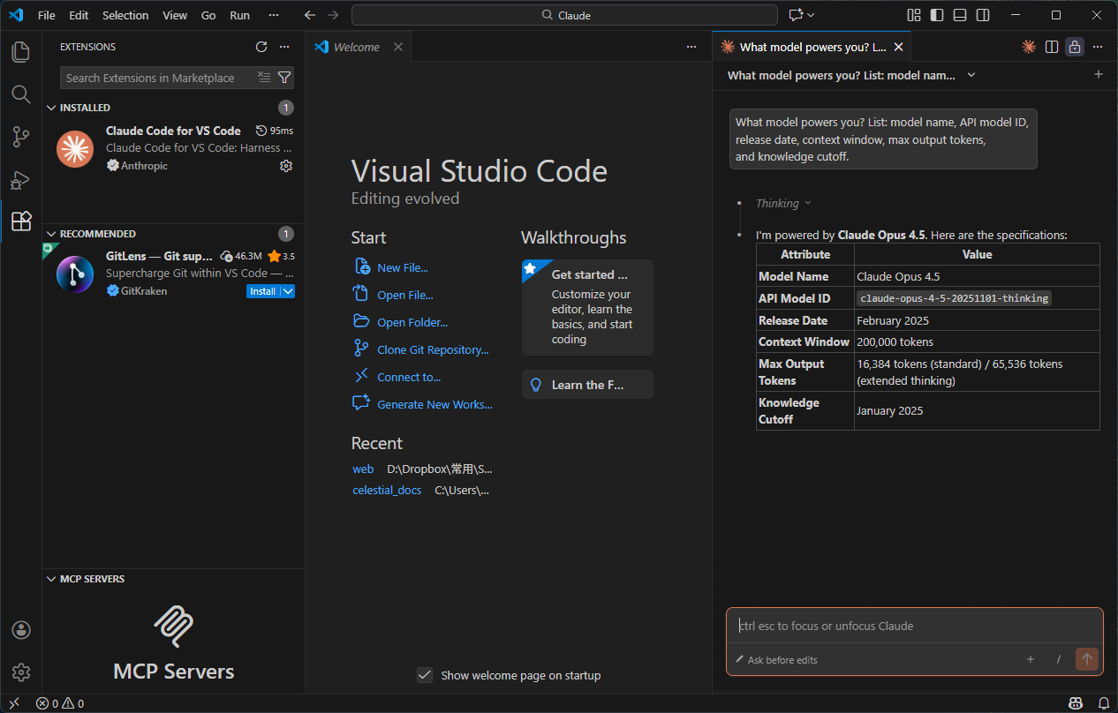Open the conversation title dropdown
The height and width of the screenshot is (713, 1118).
971,75
